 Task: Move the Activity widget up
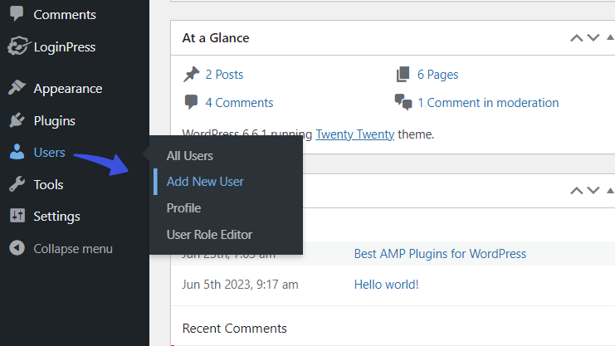pos(577,191)
